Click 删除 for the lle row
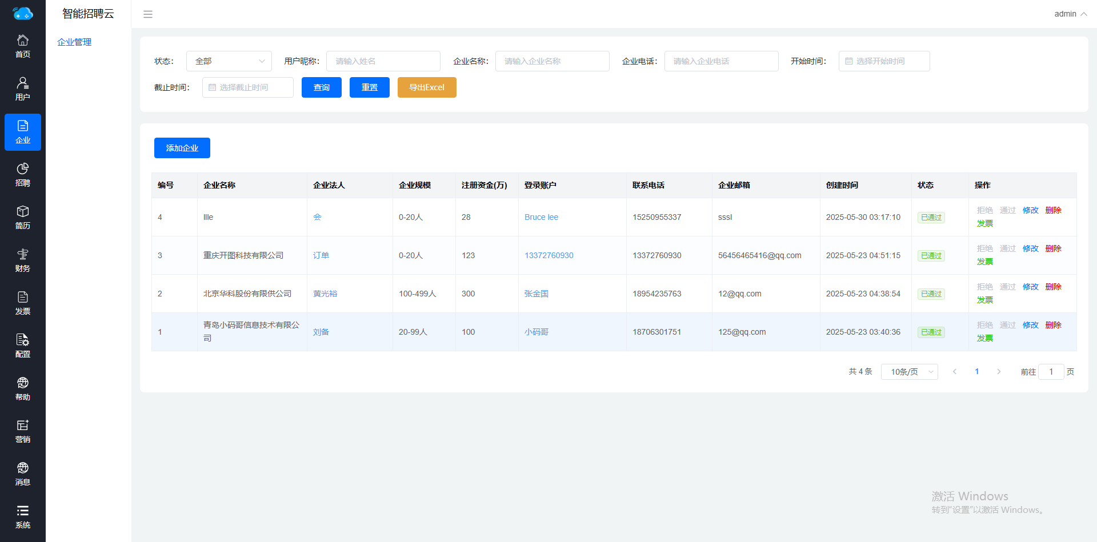The image size is (1097, 542). pyautogui.click(x=1054, y=210)
